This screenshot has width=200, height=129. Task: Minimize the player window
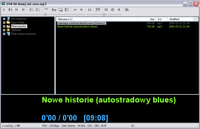185,4
